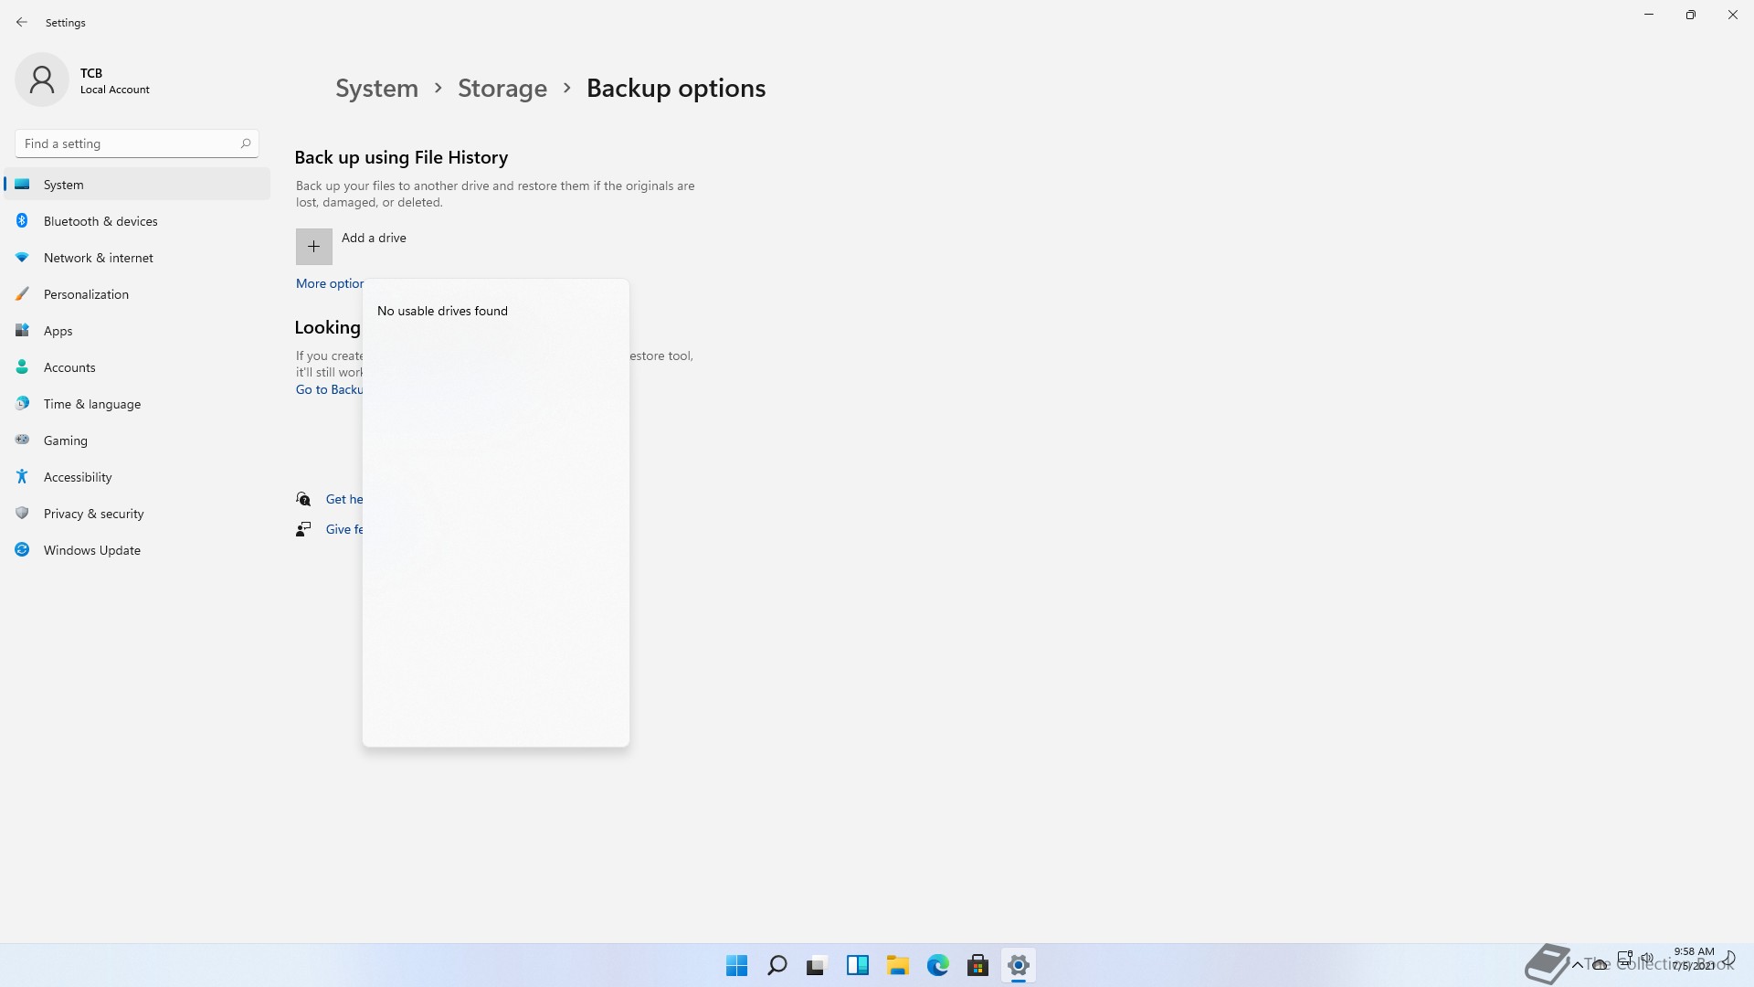Click the Accessibility figure icon
This screenshot has width=1754, height=987.
click(x=22, y=477)
